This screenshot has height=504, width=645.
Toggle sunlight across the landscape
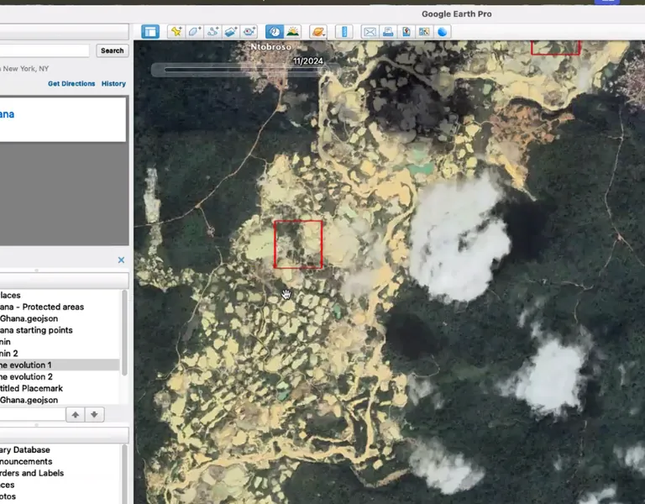click(x=292, y=32)
